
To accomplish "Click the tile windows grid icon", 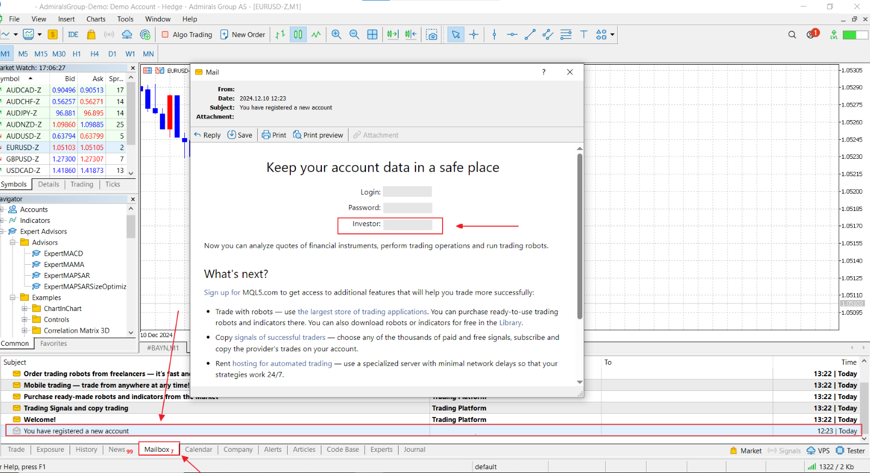I will coord(372,35).
